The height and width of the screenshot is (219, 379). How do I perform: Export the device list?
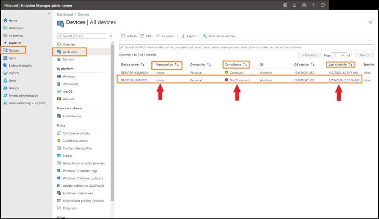point(189,36)
